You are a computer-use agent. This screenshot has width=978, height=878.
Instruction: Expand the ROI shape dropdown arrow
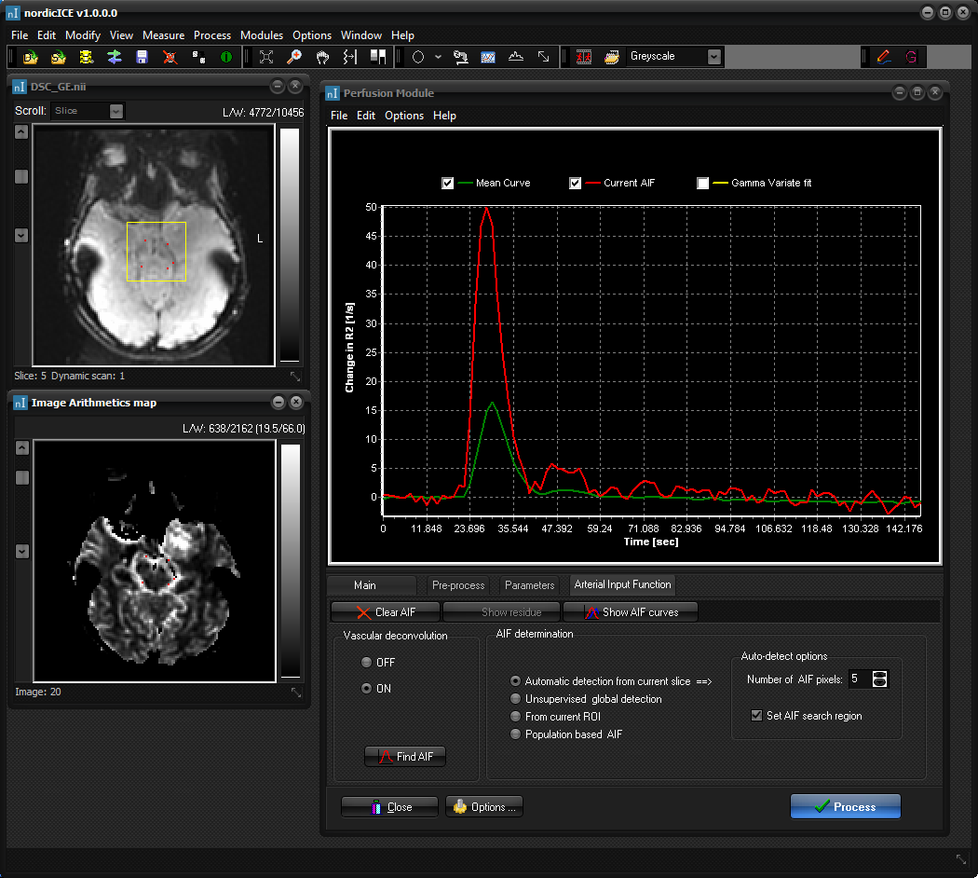pyautogui.click(x=438, y=57)
